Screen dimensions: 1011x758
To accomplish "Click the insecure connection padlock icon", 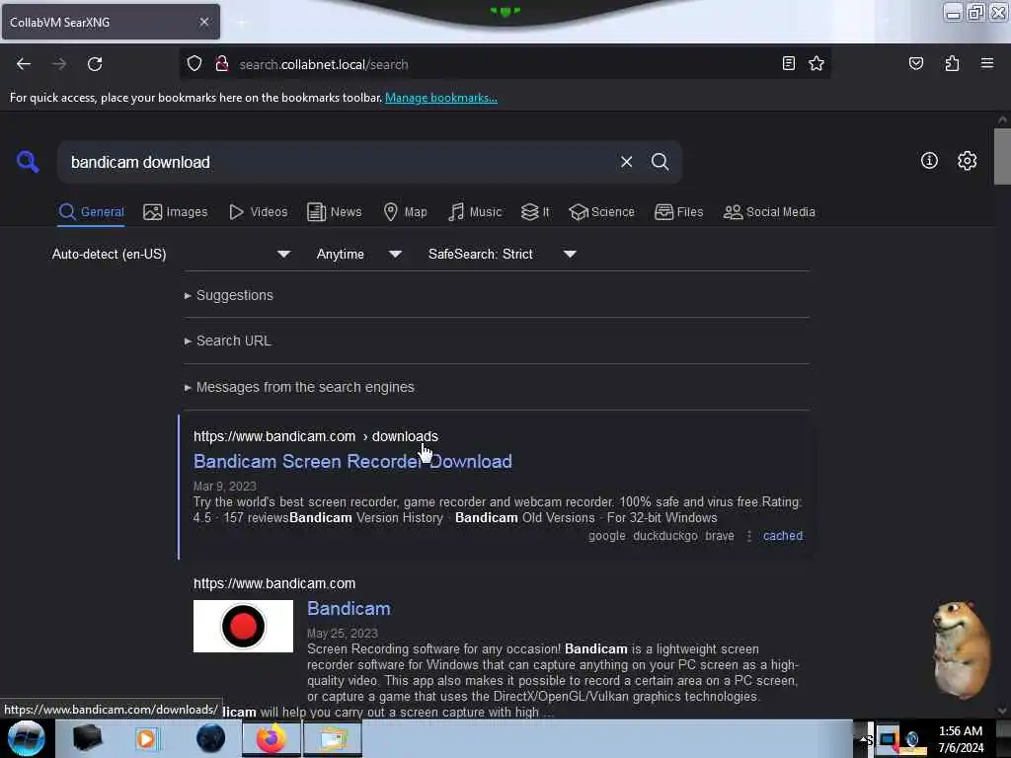I will point(222,64).
